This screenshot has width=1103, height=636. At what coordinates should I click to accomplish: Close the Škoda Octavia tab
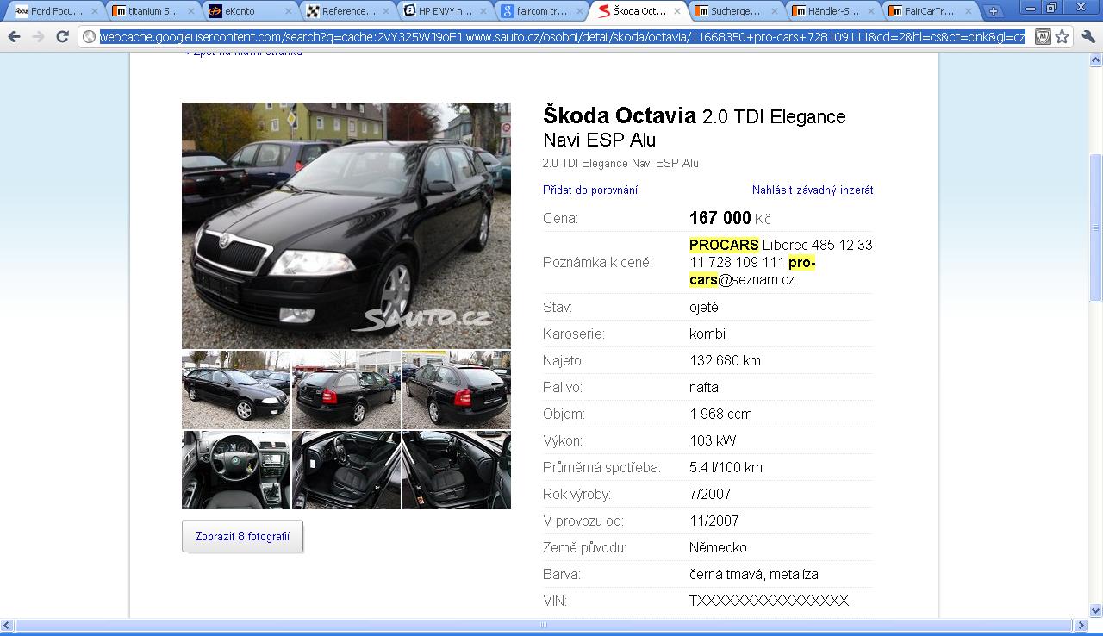click(x=678, y=11)
